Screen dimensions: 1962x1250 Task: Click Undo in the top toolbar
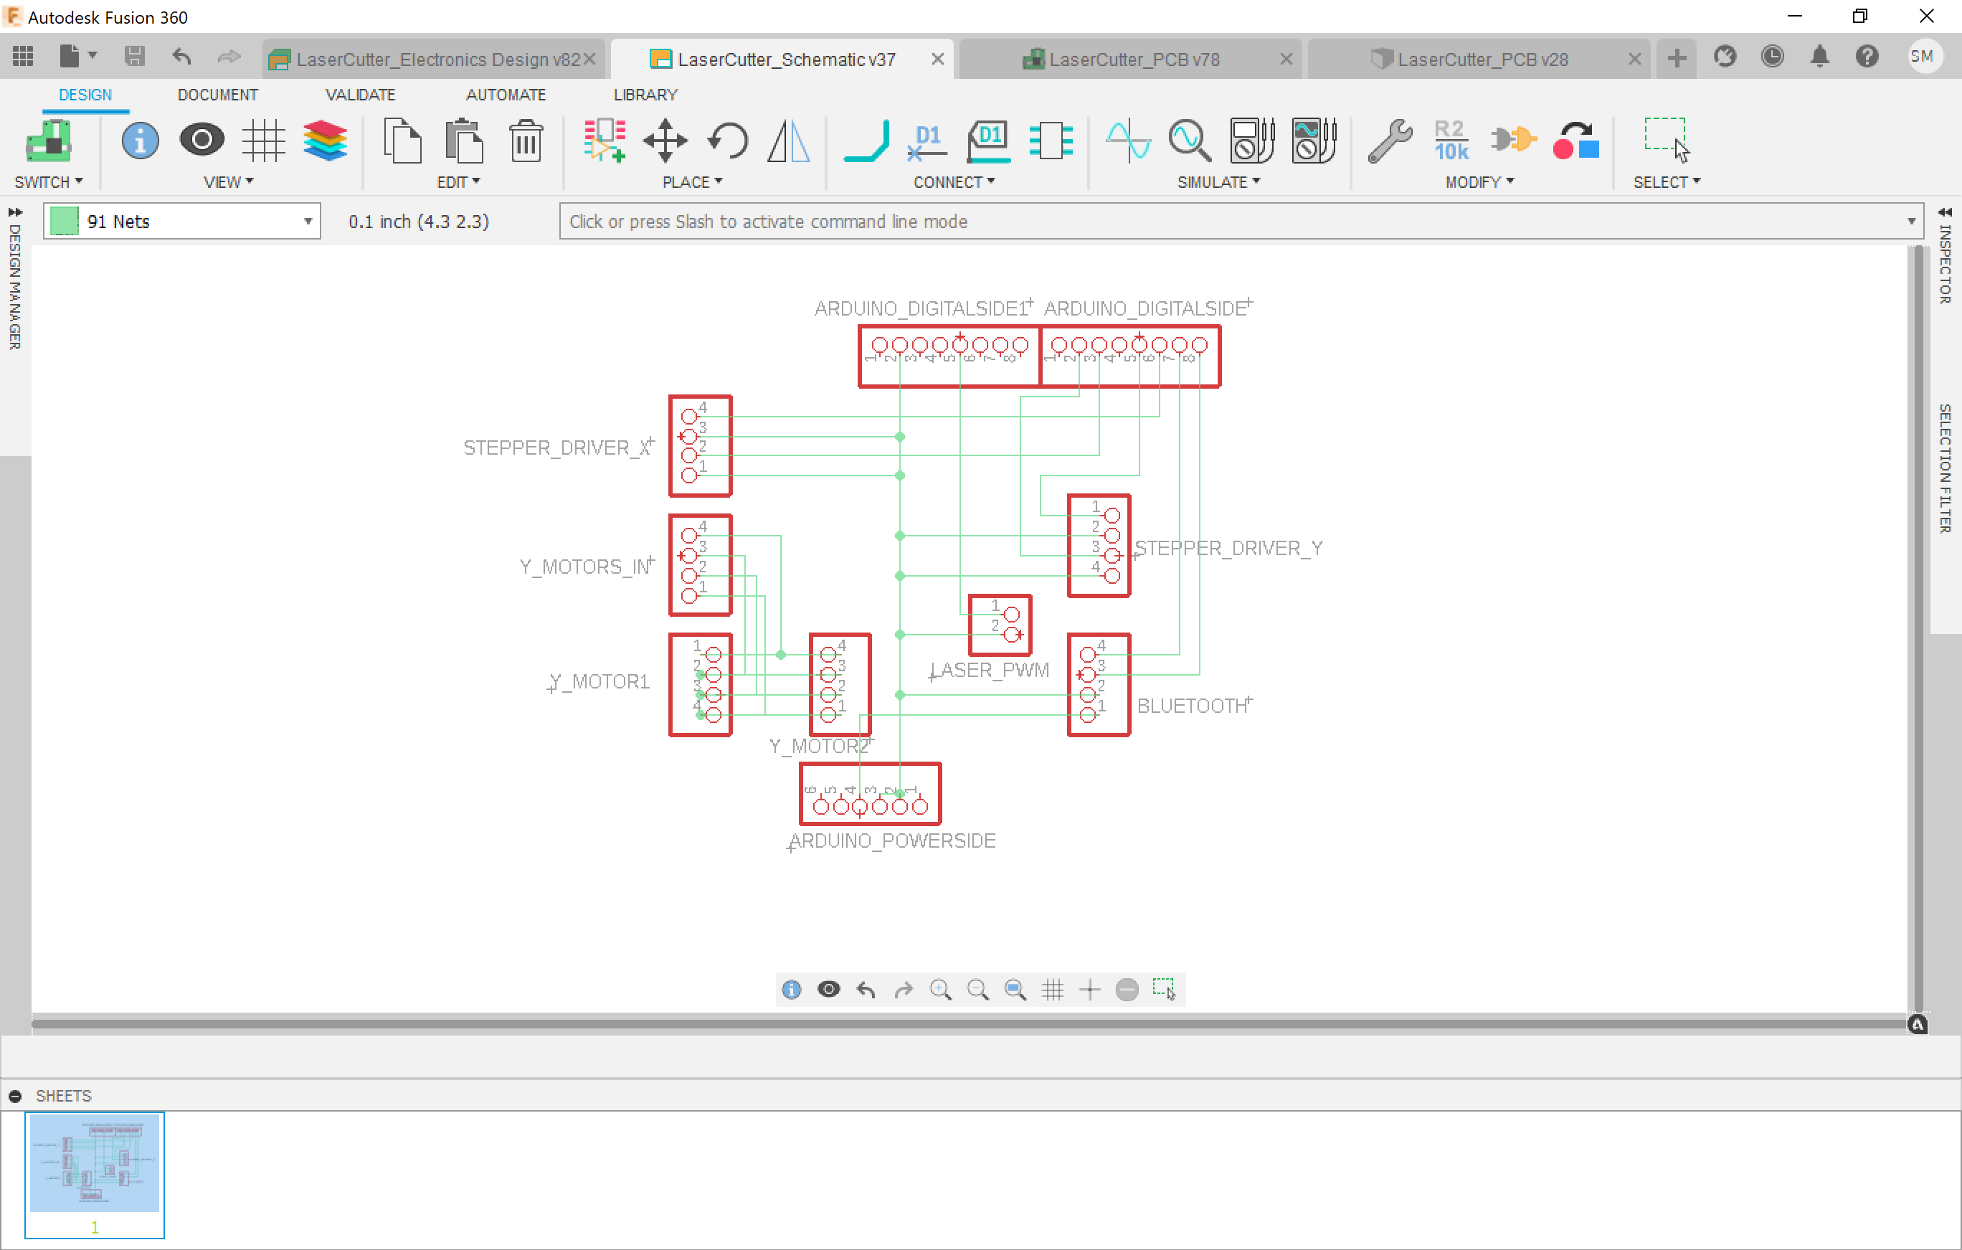point(181,56)
